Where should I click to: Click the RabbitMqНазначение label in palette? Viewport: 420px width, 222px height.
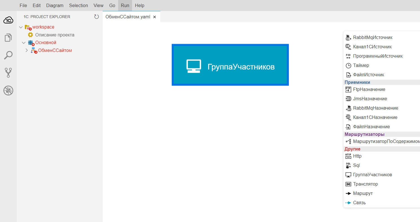[x=376, y=108]
